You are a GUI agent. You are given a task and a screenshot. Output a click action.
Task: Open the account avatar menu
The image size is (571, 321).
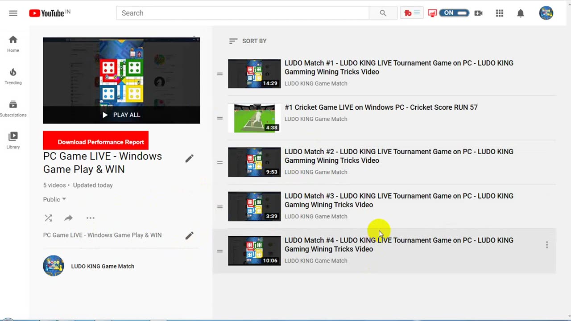click(x=546, y=13)
